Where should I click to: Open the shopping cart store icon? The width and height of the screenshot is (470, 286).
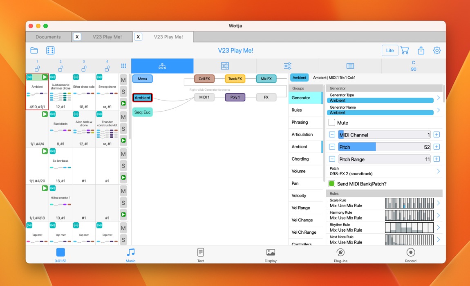[405, 51]
